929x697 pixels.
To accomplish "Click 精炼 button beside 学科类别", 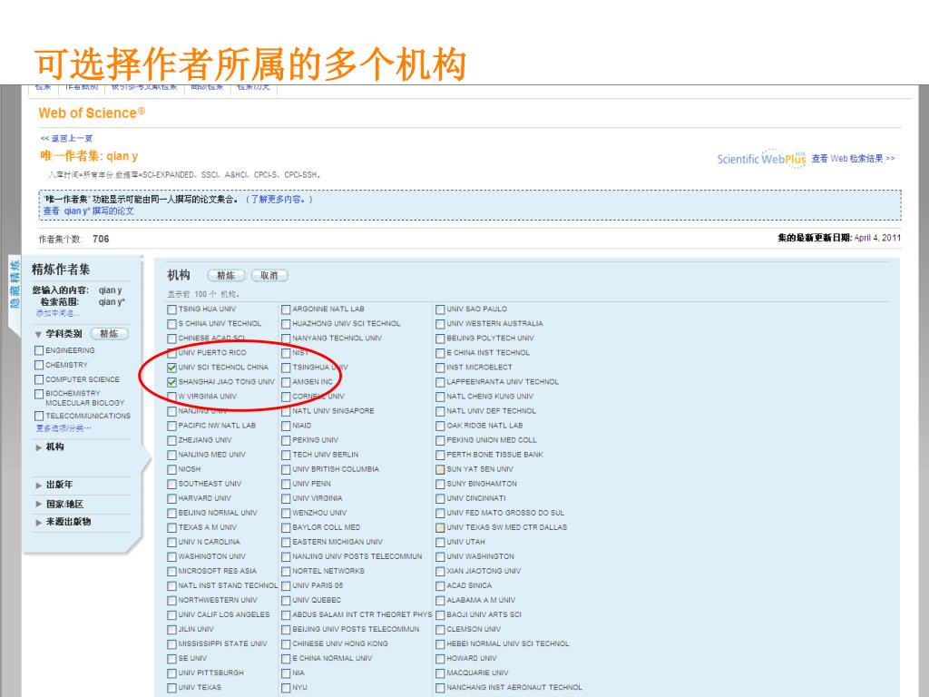I will coord(110,334).
